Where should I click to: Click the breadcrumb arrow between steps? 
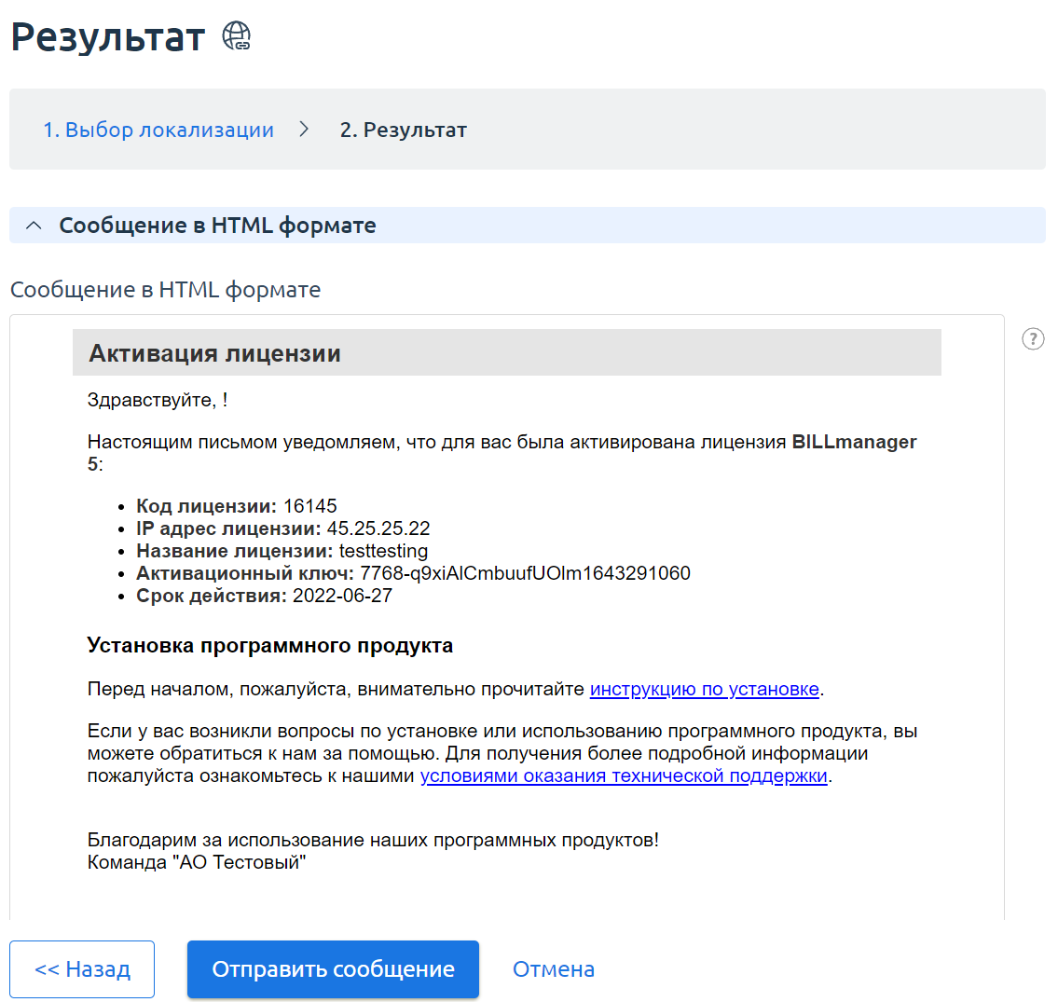[x=304, y=130]
